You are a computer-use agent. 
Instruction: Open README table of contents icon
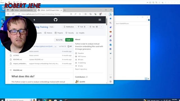11,70
